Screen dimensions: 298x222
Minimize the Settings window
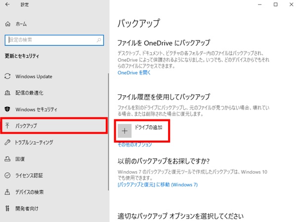click(260, 4)
